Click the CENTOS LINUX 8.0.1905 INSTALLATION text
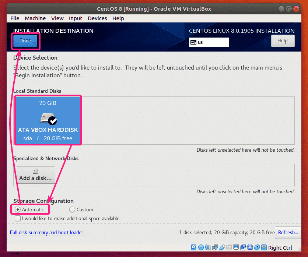Viewport: 308px width, 257px height. pos(242,31)
